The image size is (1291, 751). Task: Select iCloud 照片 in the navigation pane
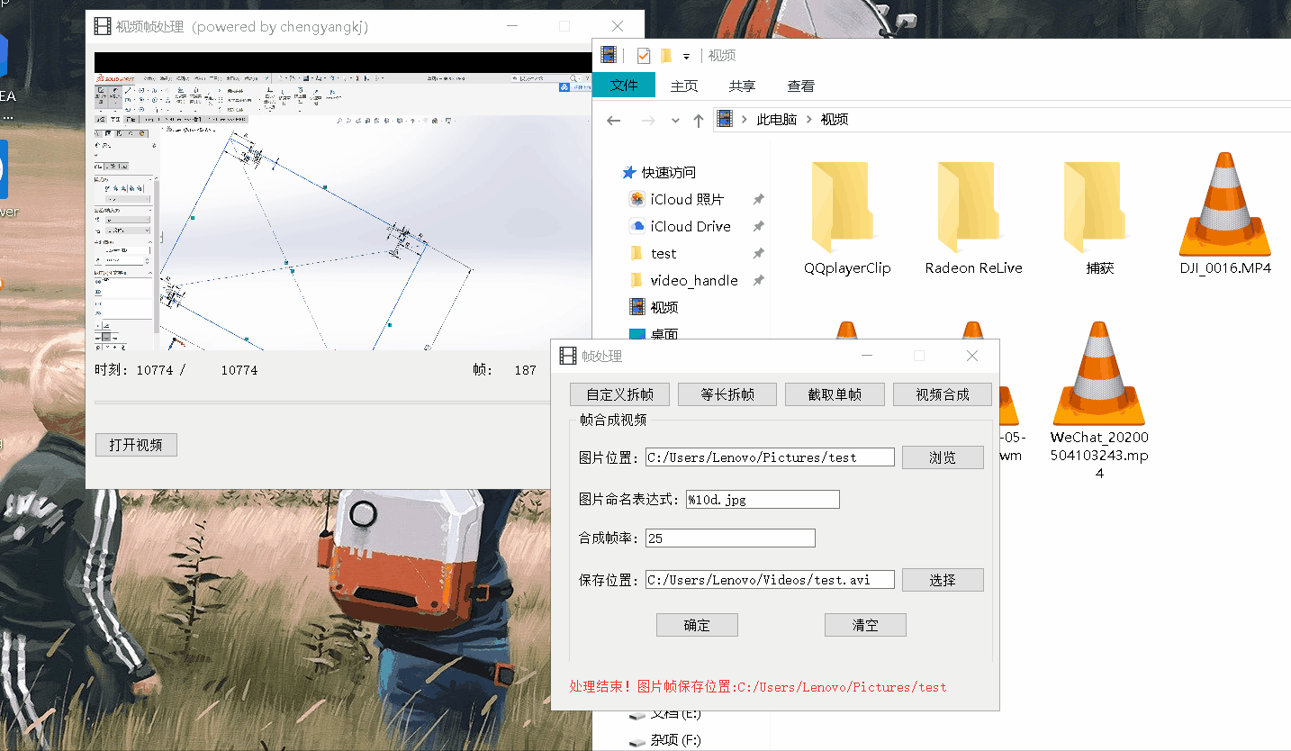(x=687, y=199)
